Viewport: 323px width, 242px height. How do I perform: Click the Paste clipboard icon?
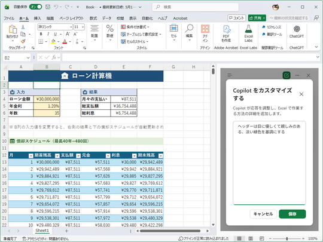pos(13,29)
